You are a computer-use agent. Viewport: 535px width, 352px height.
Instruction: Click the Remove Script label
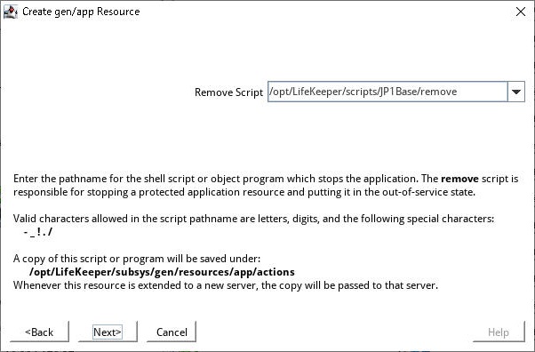click(228, 92)
